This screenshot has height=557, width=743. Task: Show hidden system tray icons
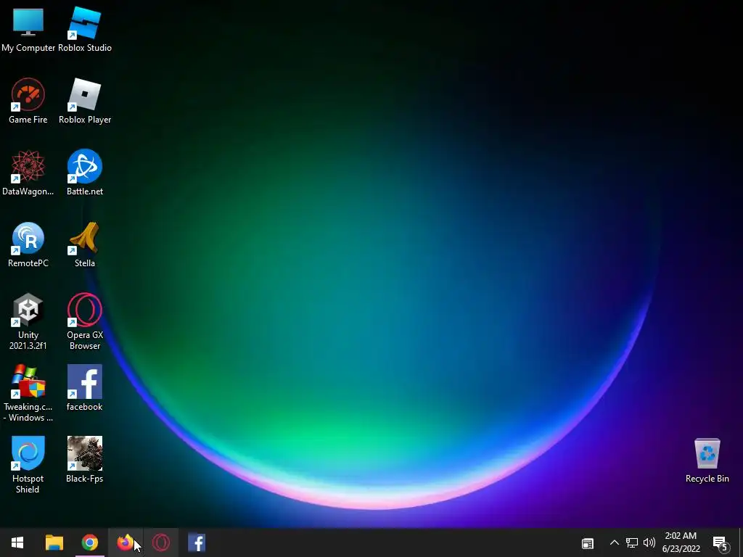pyautogui.click(x=614, y=542)
